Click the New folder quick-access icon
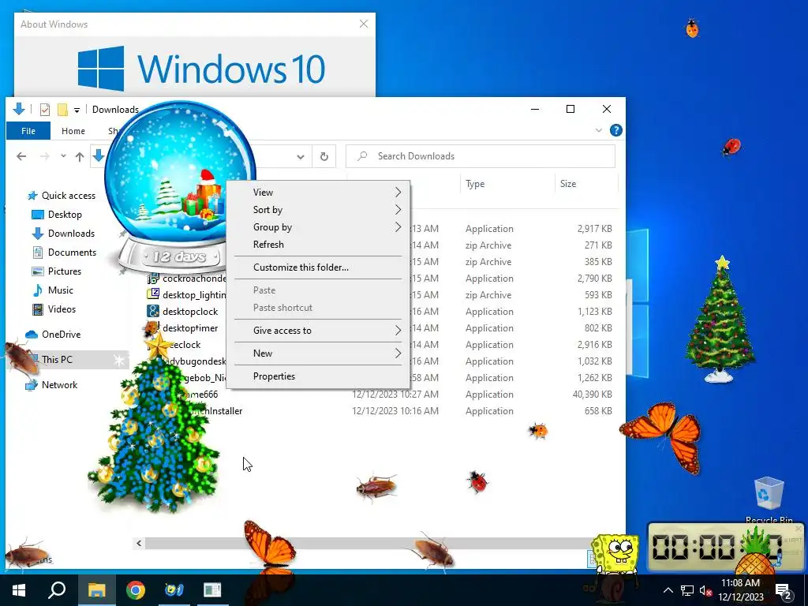 (x=62, y=109)
